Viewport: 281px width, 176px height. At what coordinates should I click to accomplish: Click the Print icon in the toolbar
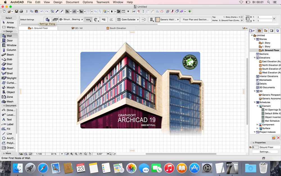click(x=21, y=12)
